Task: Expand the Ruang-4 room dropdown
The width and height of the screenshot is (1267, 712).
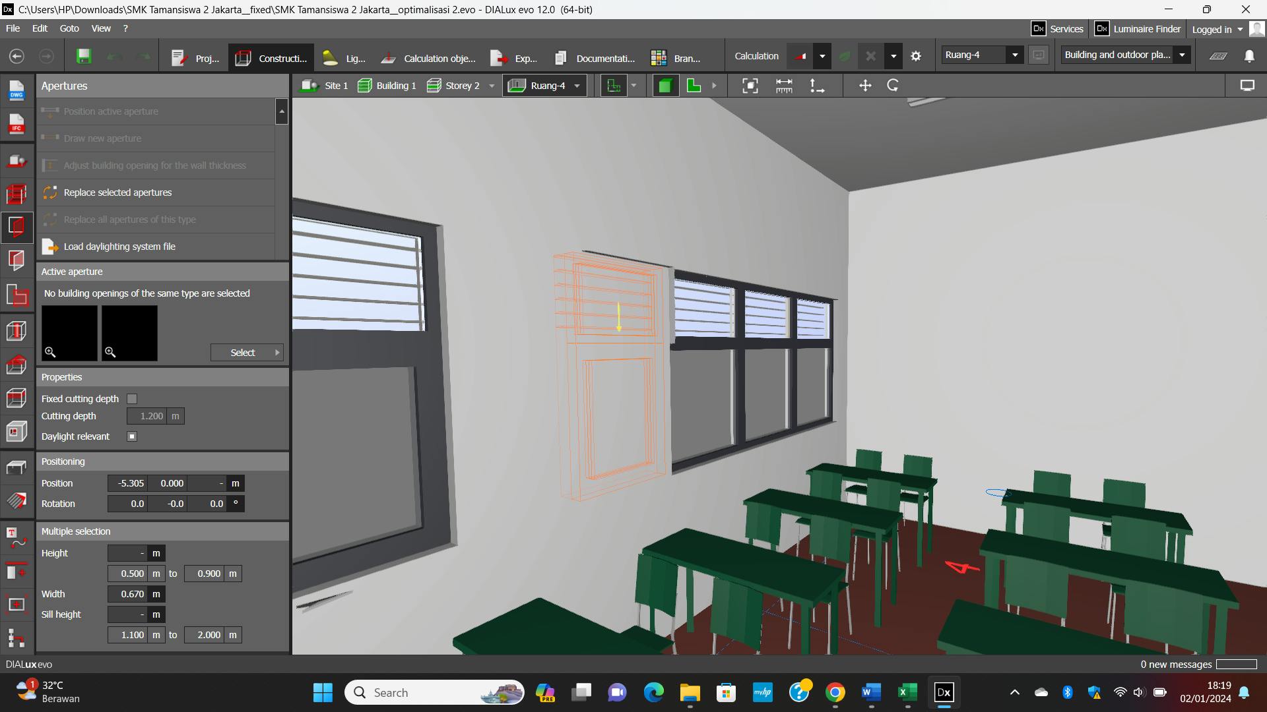Action: click(x=1015, y=55)
